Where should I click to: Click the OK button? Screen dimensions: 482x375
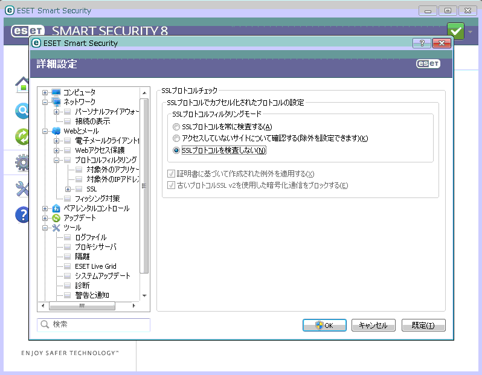click(324, 325)
